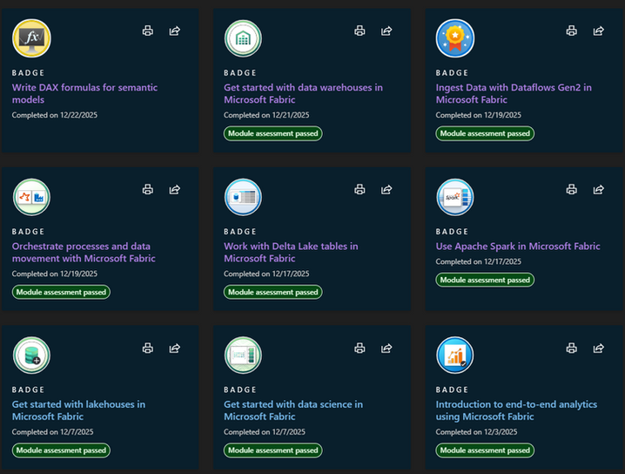Print the data science badge
The height and width of the screenshot is (474, 625).
click(360, 348)
